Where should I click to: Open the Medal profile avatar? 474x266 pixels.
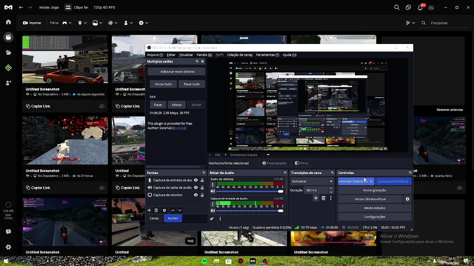[431, 7]
